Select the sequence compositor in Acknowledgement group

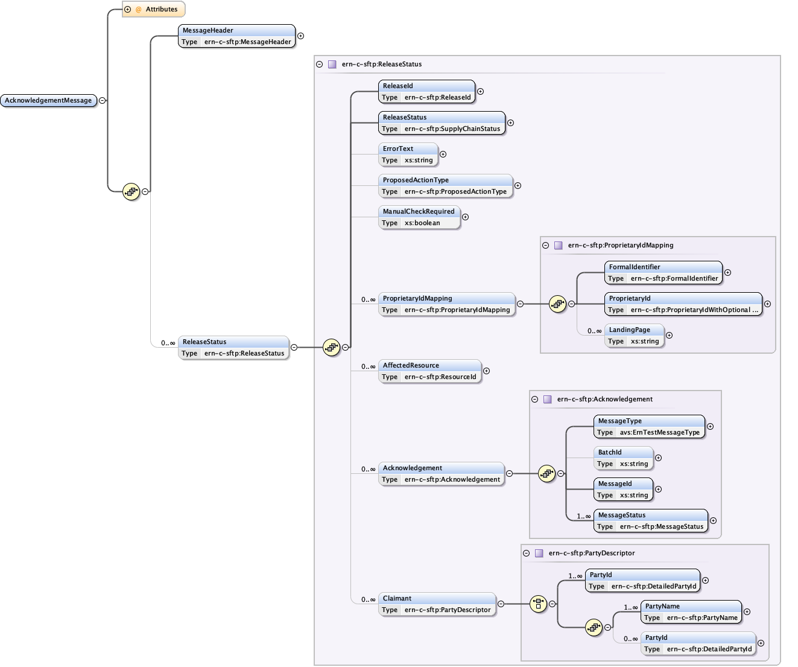click(x=546, y=474)
